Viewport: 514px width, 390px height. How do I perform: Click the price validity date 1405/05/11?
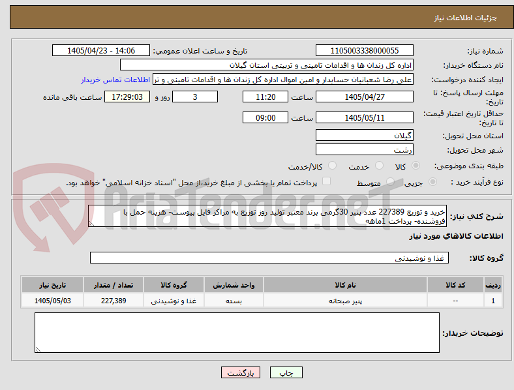[x=364, y=117]
